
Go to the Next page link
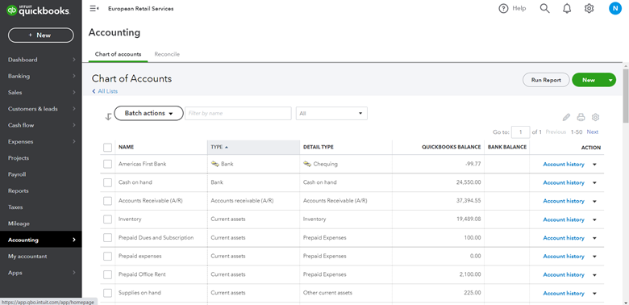point(593,132)
